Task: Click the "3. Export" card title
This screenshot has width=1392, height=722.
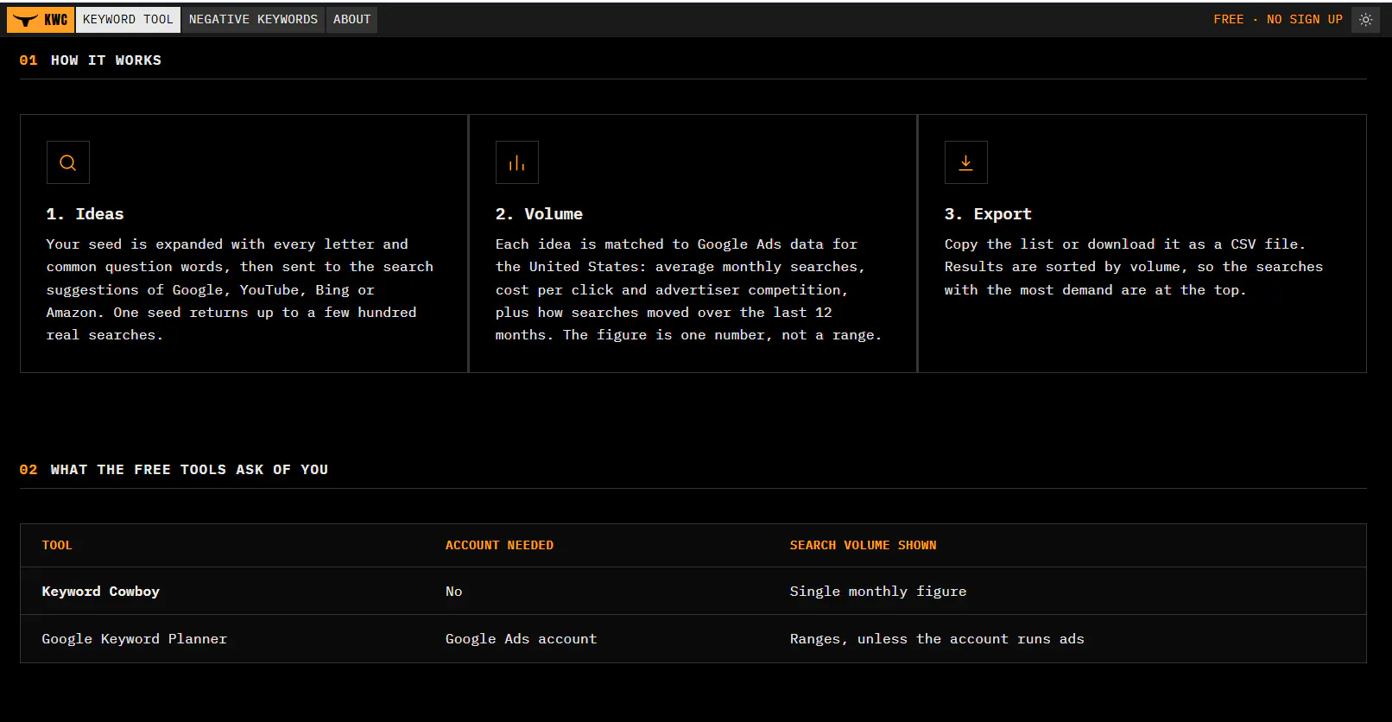Action: click(988, 214)
